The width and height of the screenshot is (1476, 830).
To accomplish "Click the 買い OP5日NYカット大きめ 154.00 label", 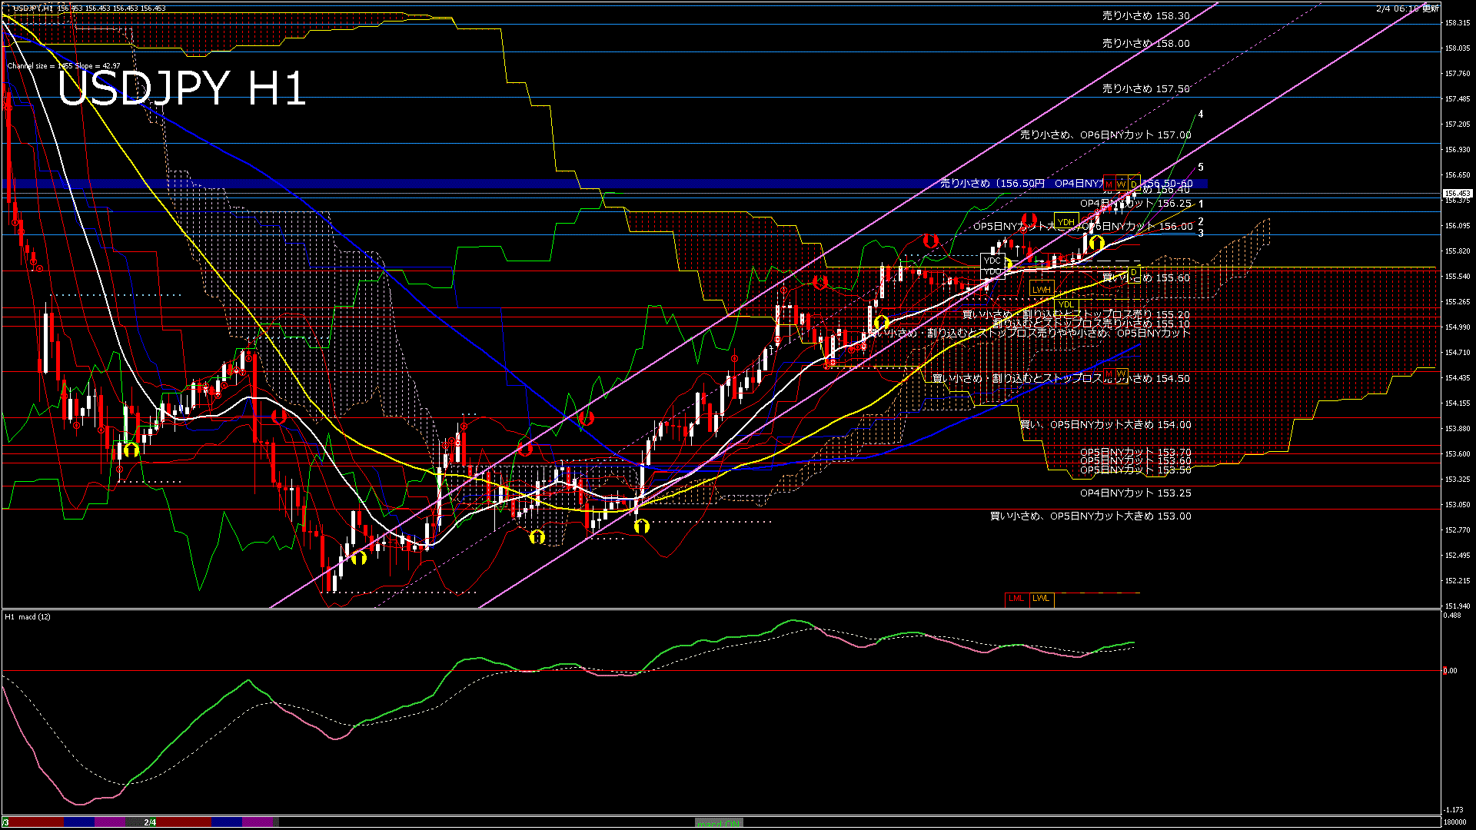I will tap(1105, 424).
